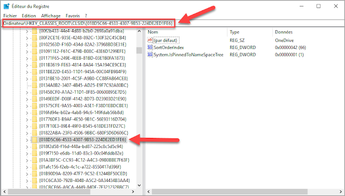Viewport: 345px width, 196px height.
Task: Click folder icon of {01822ABA-23F0-4506-9BBC-680F5D6D606C}
Action: click(x=34, y=133)
